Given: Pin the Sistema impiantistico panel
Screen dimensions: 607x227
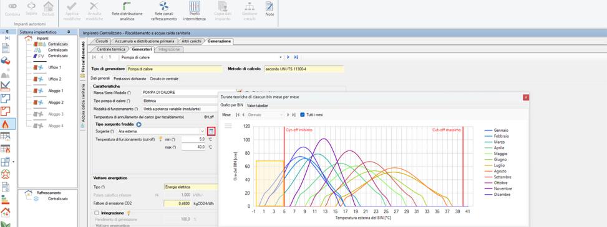Looking at the screenshot, I should [69, 32].
